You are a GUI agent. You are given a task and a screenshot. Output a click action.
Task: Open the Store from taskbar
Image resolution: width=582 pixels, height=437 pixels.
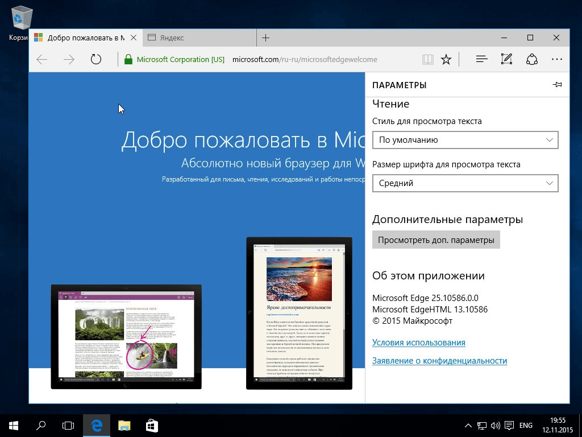152,426
